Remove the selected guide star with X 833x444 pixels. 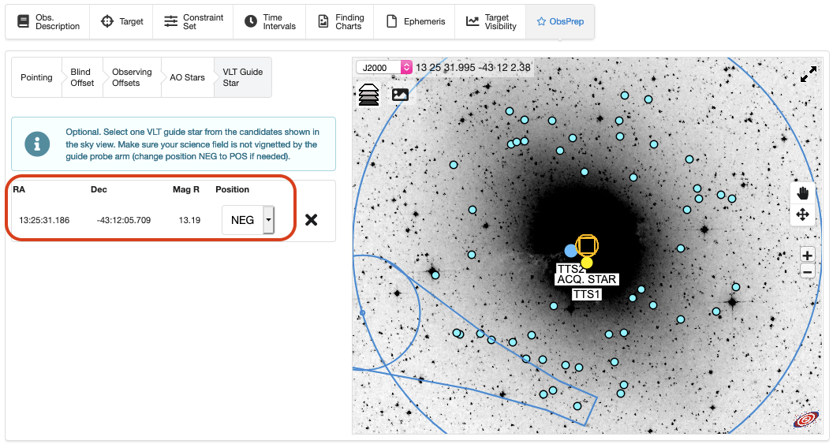(x=312, y=220)
